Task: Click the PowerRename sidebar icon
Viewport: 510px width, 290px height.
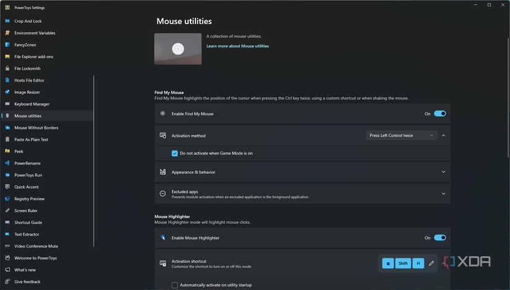Action: pos(7,164)
